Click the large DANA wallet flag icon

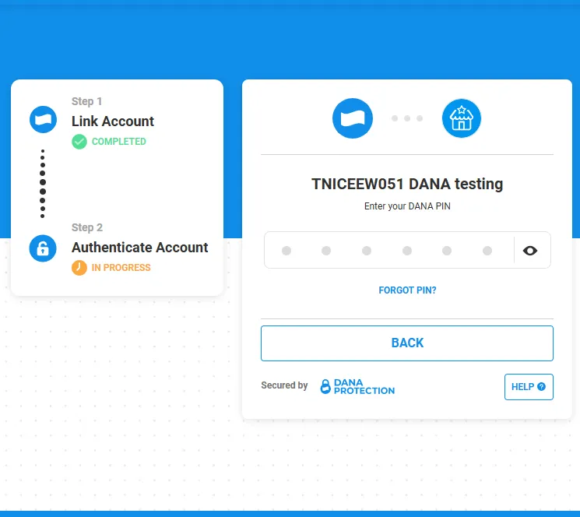coord(353,118)
